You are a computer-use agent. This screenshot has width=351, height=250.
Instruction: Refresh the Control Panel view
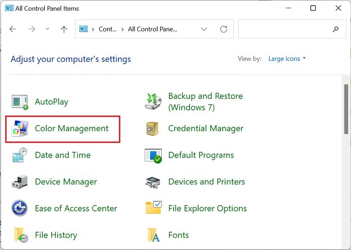(x=224, y=29)
